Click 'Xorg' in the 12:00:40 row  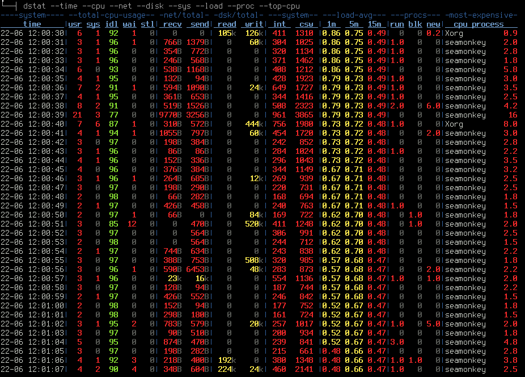tap(454, 124)
